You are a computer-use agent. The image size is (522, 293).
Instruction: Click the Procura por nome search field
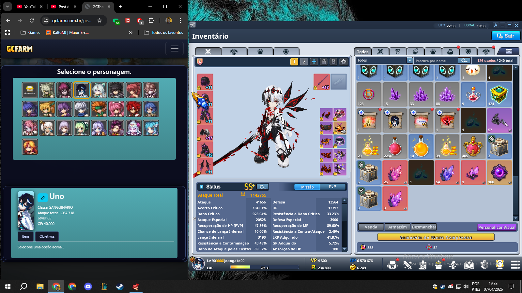(436, 61)
